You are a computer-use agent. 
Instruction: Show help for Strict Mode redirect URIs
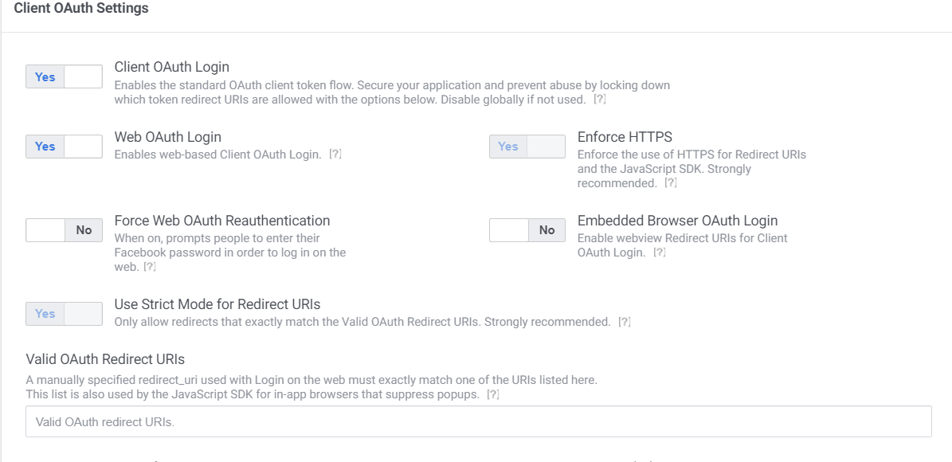coord(625,323)
